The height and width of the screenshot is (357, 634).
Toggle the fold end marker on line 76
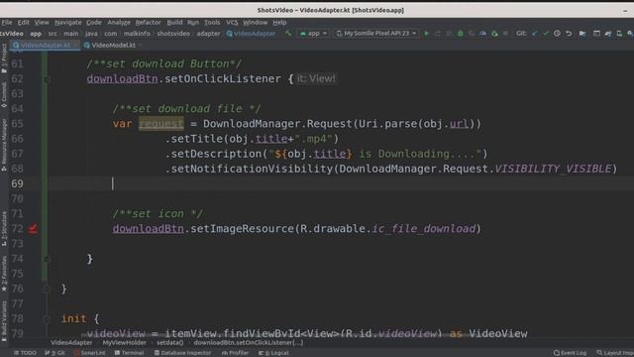47,289
